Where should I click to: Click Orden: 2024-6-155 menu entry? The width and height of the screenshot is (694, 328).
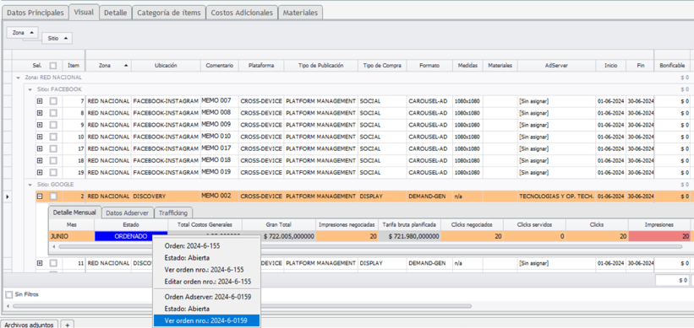(x=207, y=246)
